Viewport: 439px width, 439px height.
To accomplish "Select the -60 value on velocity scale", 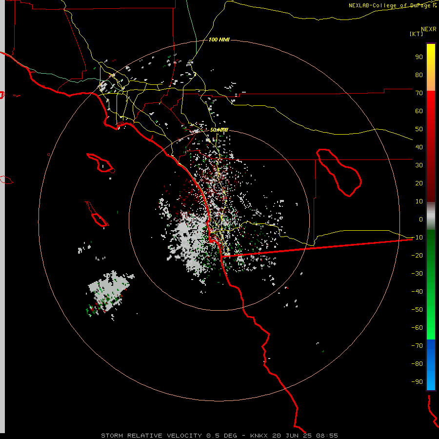I will pos(417,328).
